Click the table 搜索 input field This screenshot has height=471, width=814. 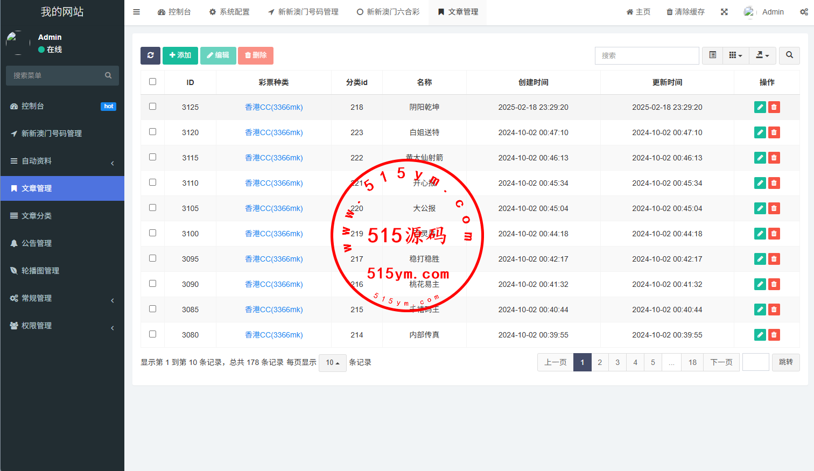coord(647,55)
